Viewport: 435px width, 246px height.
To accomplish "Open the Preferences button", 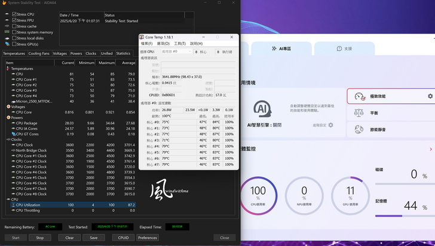I will coord(148,238).
